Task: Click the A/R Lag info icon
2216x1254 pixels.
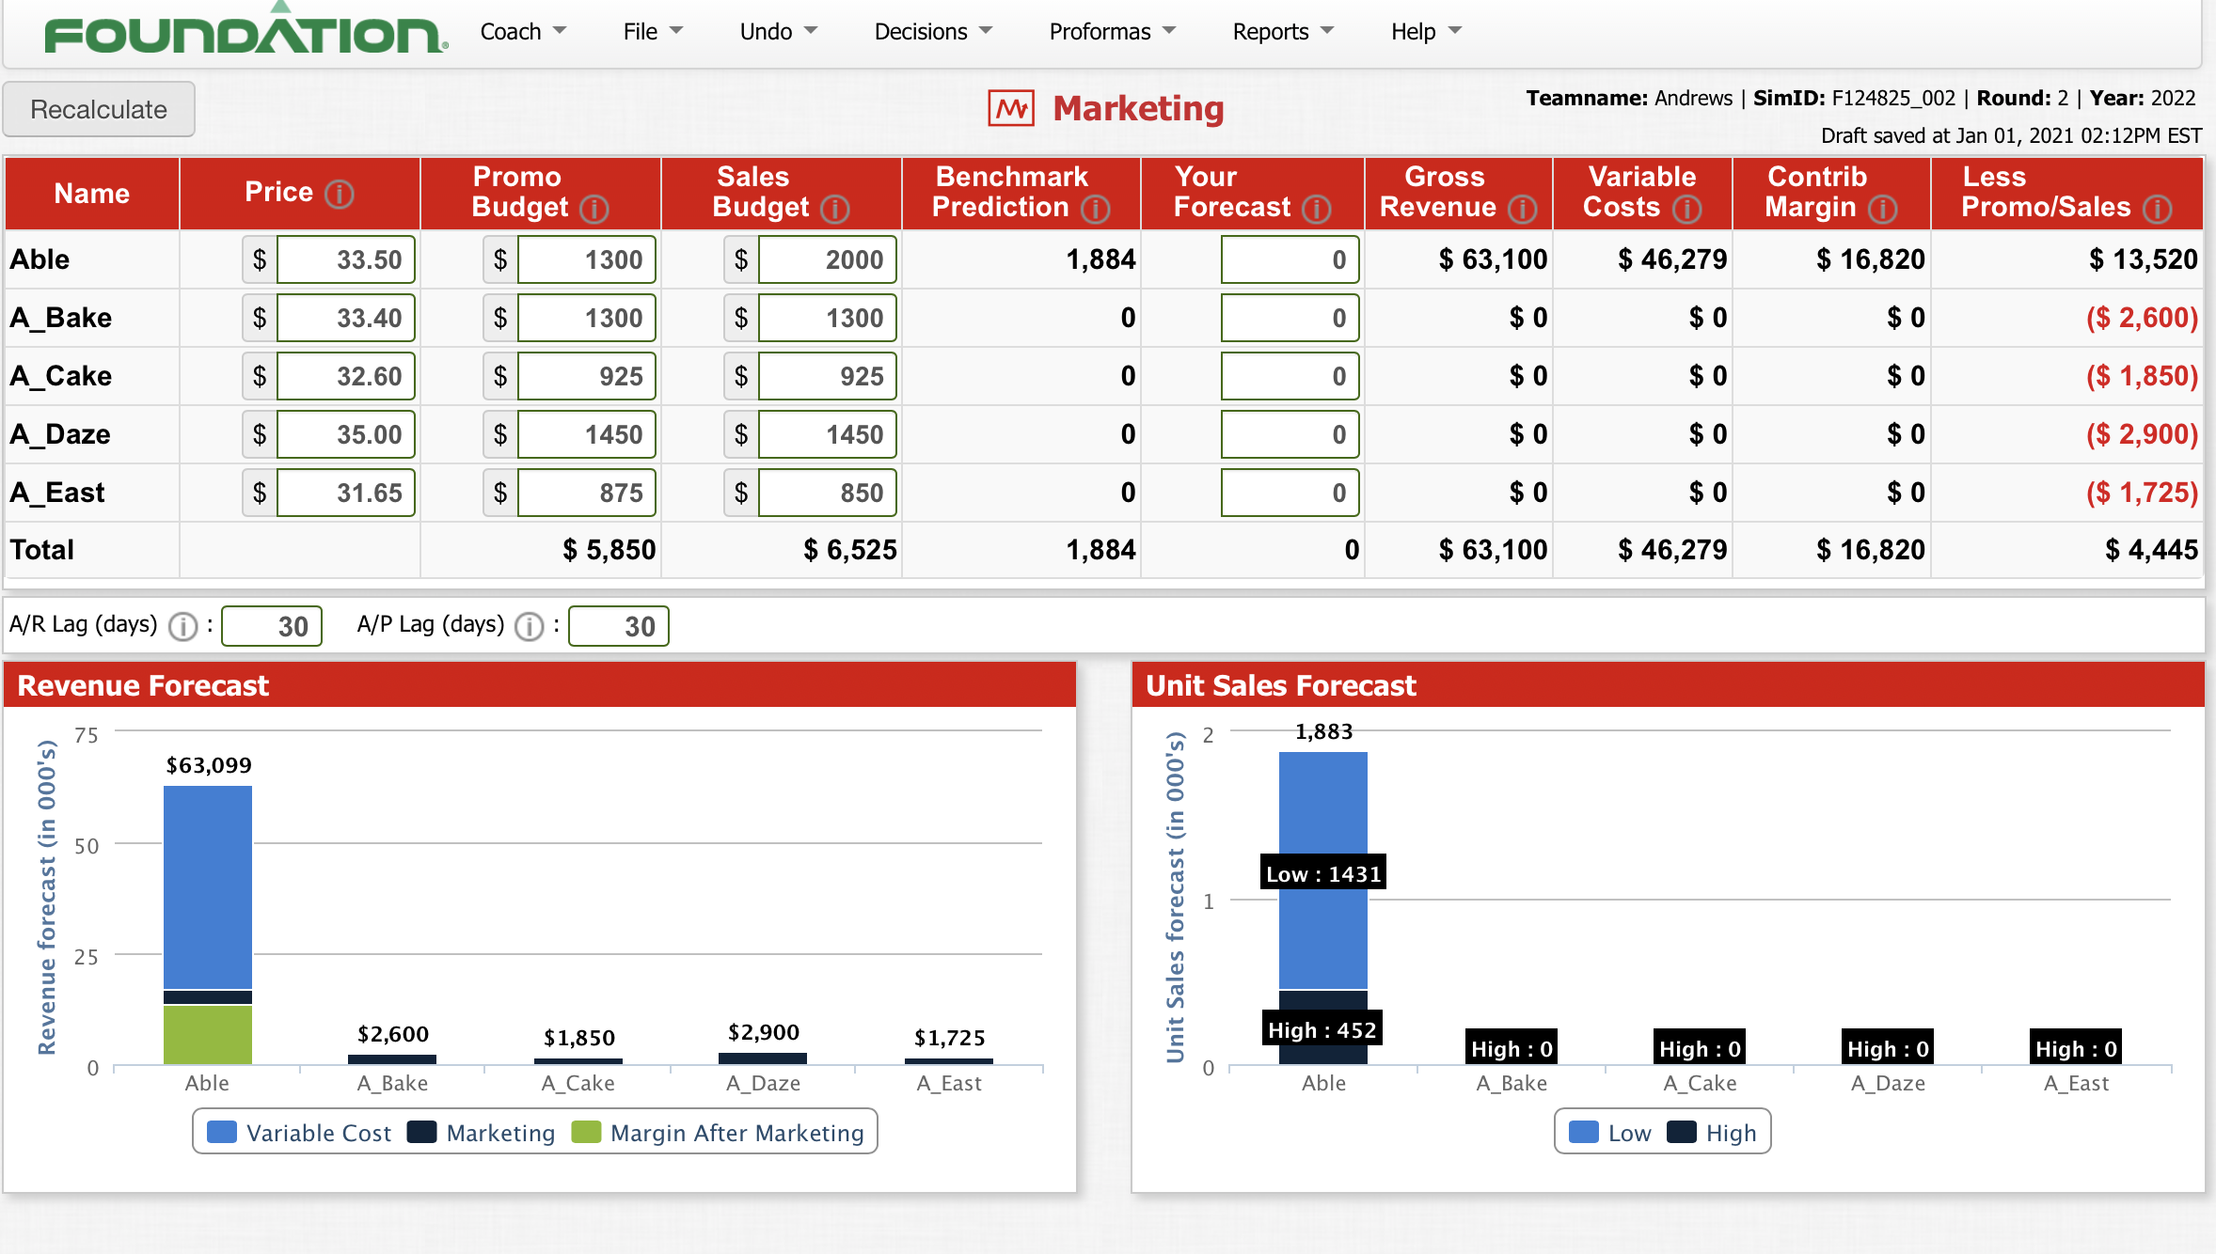Action: [x=183, y=627]
